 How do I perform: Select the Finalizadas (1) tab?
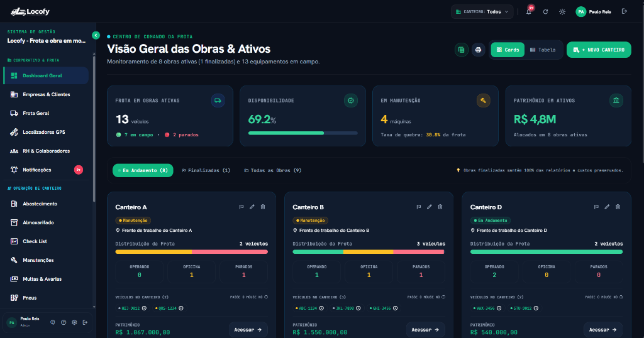point(206,170)
